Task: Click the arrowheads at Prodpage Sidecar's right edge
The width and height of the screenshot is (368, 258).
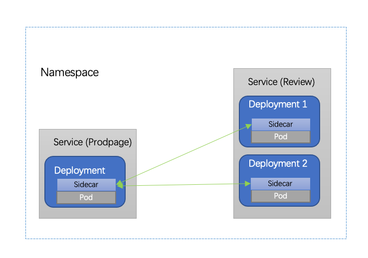Action: point(119,185)
